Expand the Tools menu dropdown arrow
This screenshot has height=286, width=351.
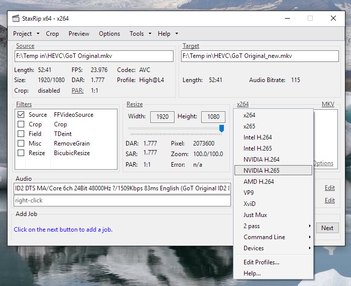[x=150, y=34]
